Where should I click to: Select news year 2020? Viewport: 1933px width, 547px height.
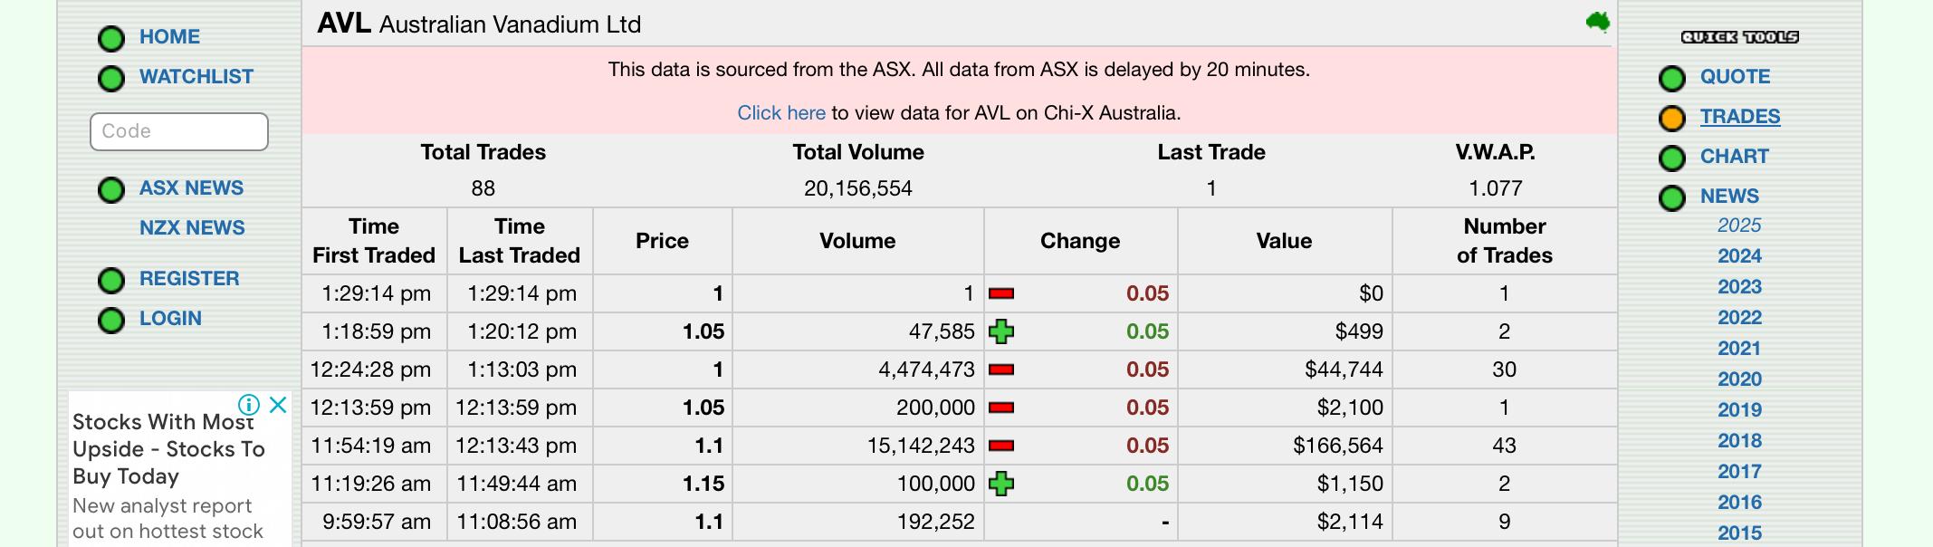[x=1739, y=379]
